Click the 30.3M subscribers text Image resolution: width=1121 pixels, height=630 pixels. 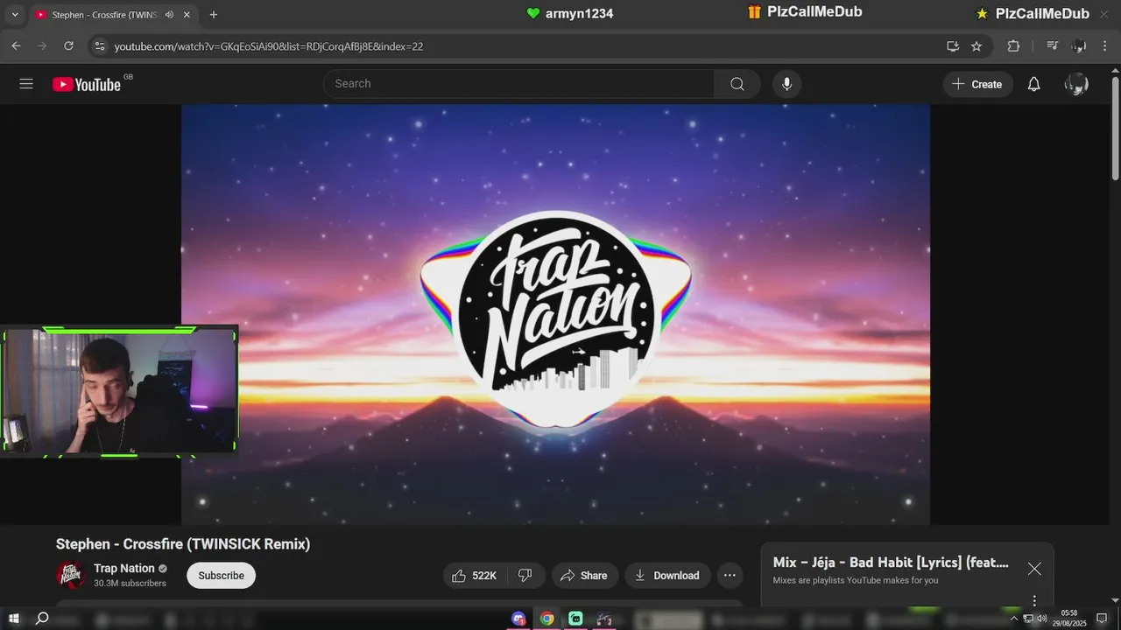pos(130,584)
